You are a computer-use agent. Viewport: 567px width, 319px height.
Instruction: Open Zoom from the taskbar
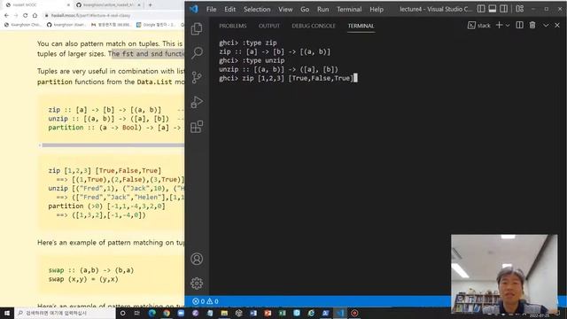181,313
